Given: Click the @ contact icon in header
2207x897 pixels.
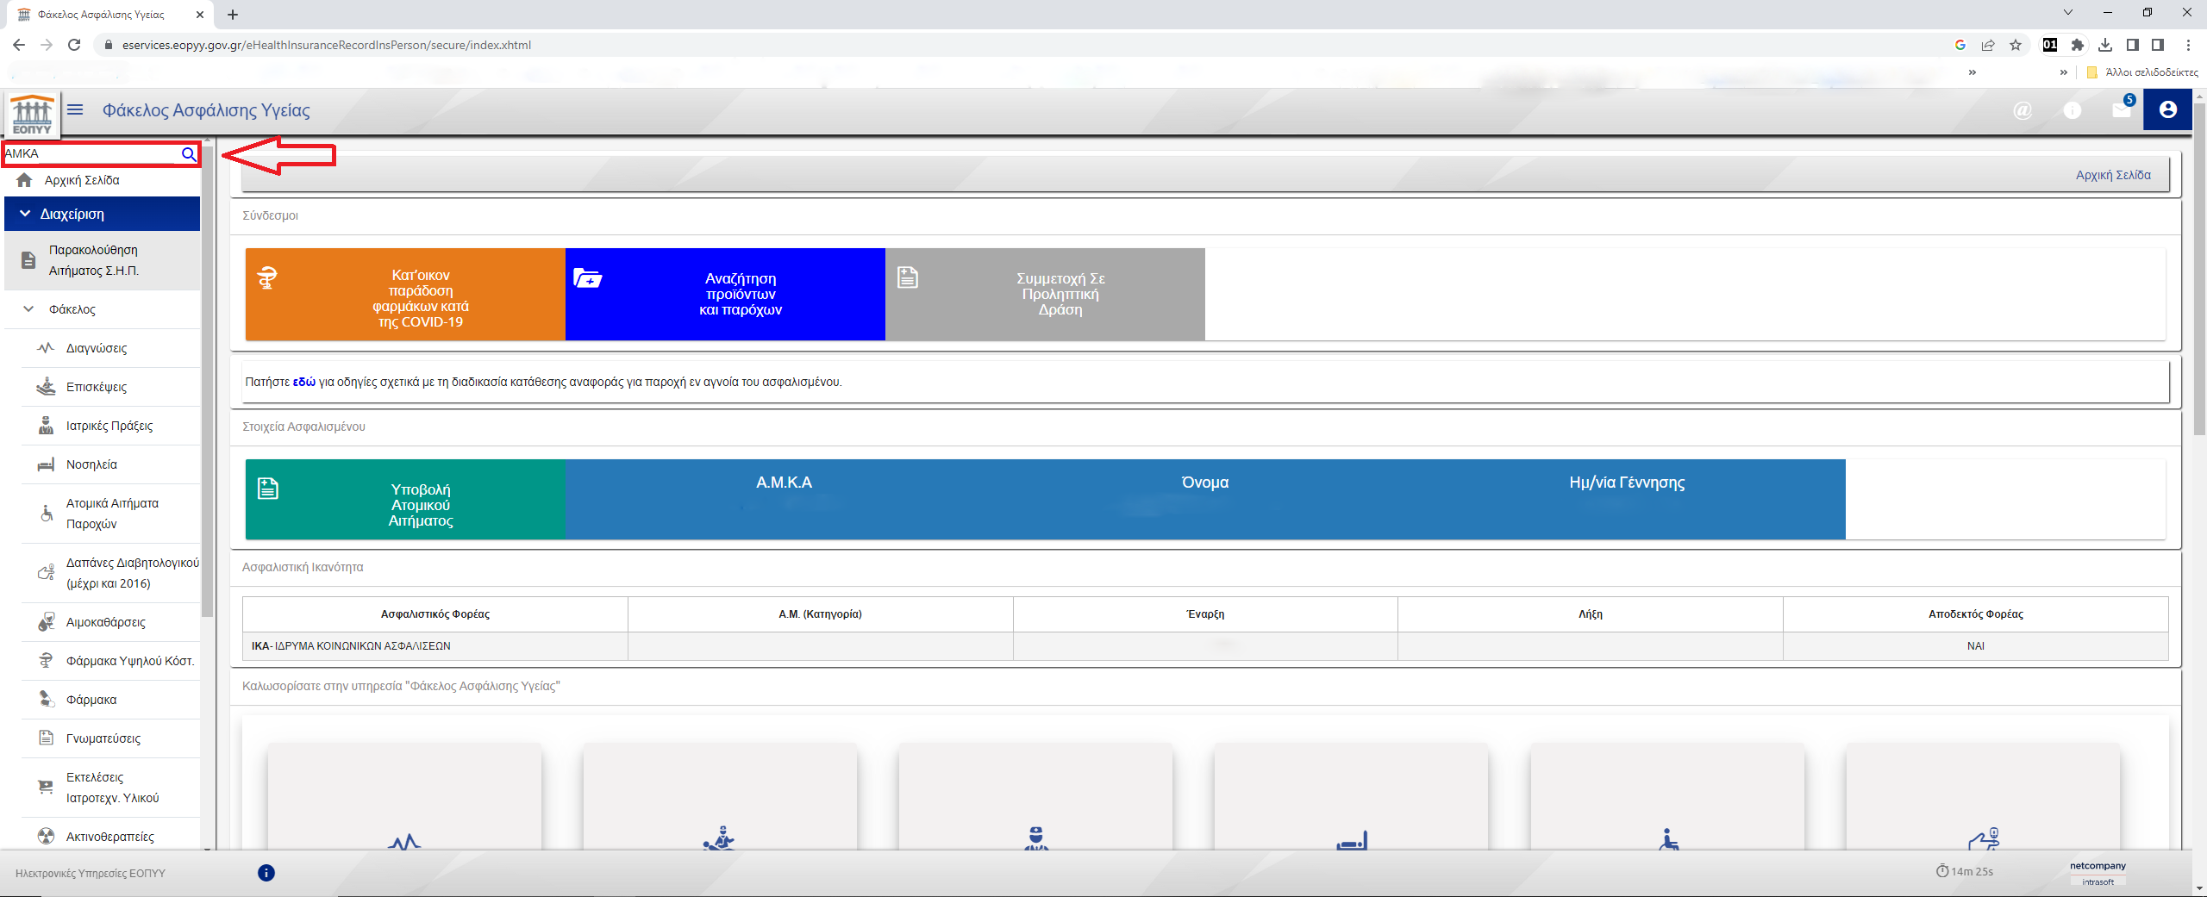Looking at the screenshot, I should (2023, 110).
